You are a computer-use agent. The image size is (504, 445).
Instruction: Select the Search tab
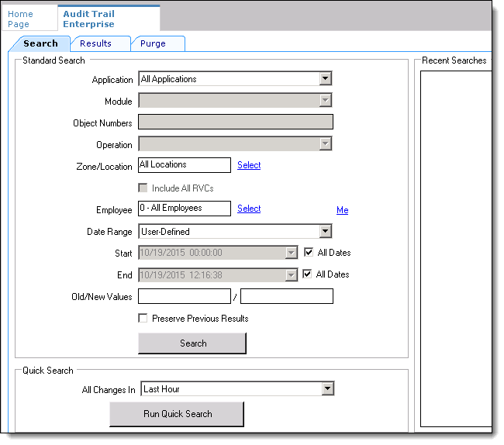coord(40,43)
